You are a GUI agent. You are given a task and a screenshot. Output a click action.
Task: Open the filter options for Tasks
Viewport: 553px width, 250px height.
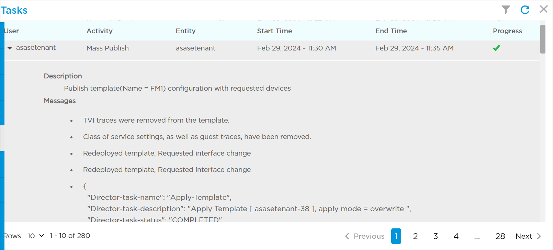(506, 10)
